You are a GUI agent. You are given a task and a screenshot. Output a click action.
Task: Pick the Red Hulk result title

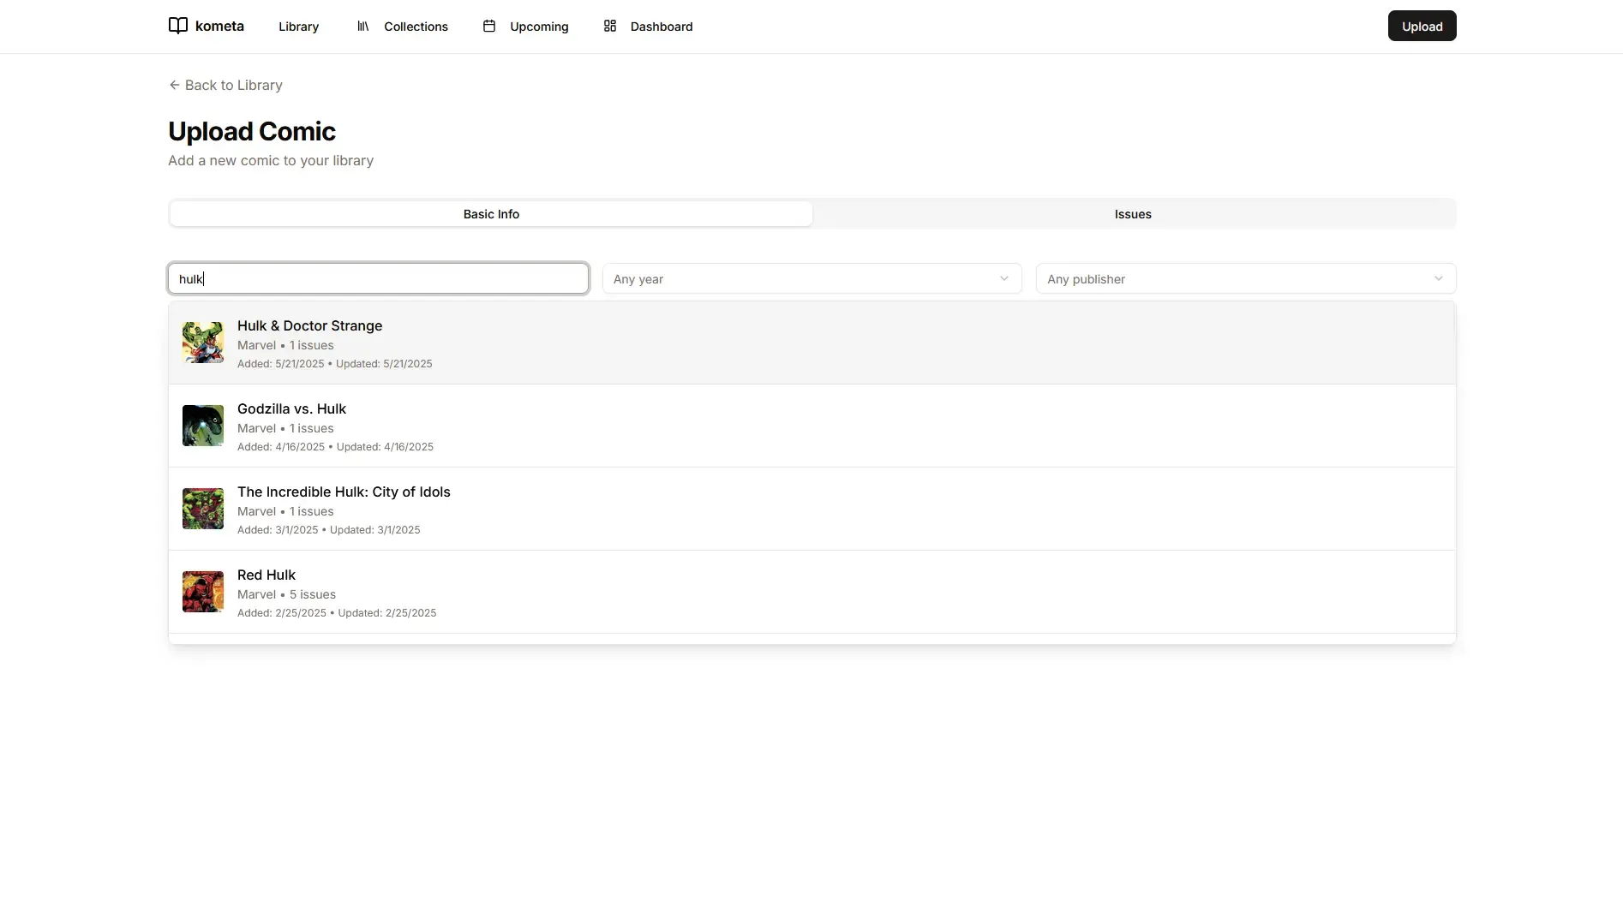[x=267, y=575]
